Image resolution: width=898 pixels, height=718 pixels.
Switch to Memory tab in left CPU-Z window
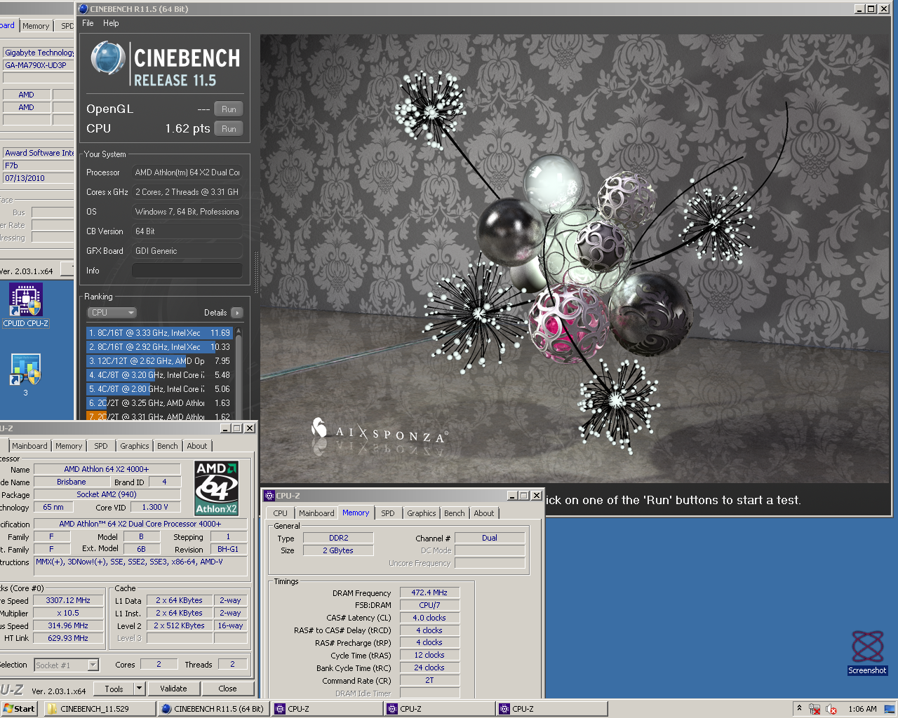point(69,446)
